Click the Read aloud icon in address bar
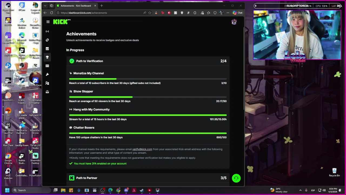The image size is (346, 195). pos(145,13)
